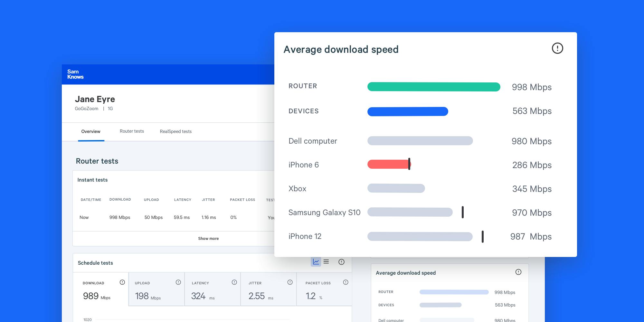The width and height of the screenshot is (644, 322).
Task: Click the GoGoZoom provider label
Action: (x=87, y=109)
